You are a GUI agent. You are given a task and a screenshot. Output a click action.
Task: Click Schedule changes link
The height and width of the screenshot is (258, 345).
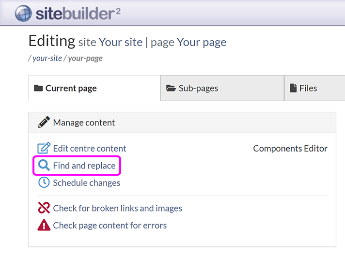87,182
